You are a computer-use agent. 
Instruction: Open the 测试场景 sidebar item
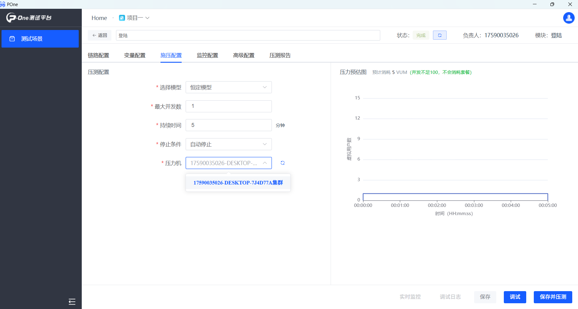coord(40,39)
